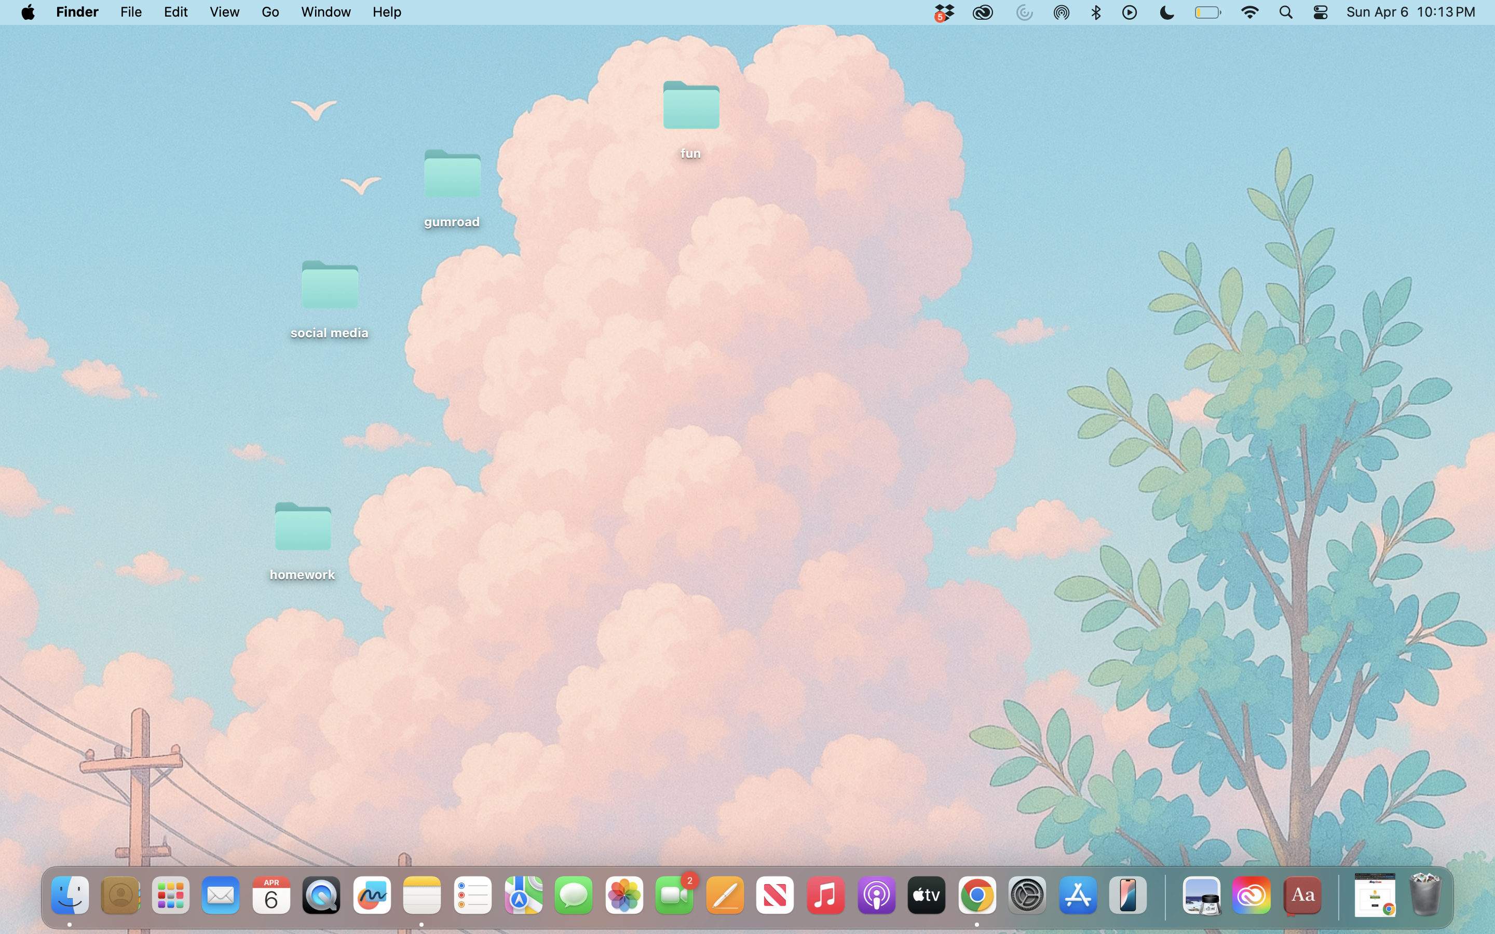Click the Creative Cloud menu bar icon
Viewport: 1495px width, 934px height.
[x=983, y=12]
